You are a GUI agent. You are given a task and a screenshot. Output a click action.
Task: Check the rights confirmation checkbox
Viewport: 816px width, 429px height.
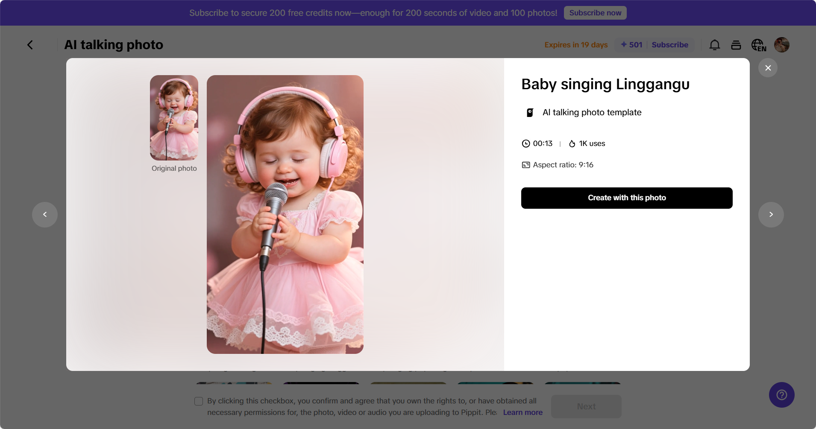(x=199, y=401)
